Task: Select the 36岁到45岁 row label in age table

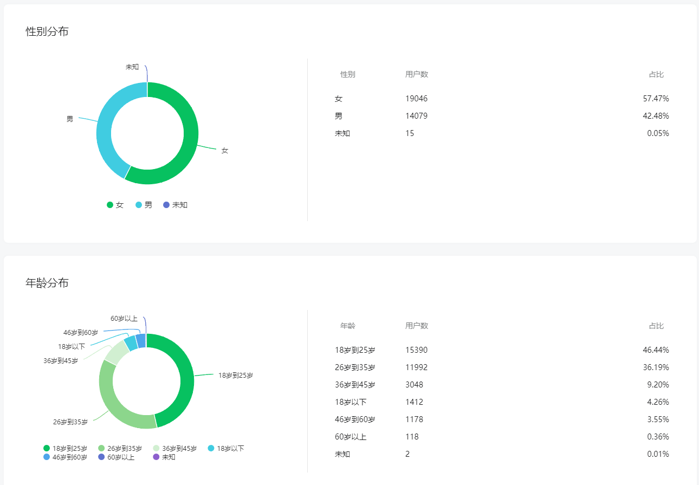Action: (x=355, y=385)
